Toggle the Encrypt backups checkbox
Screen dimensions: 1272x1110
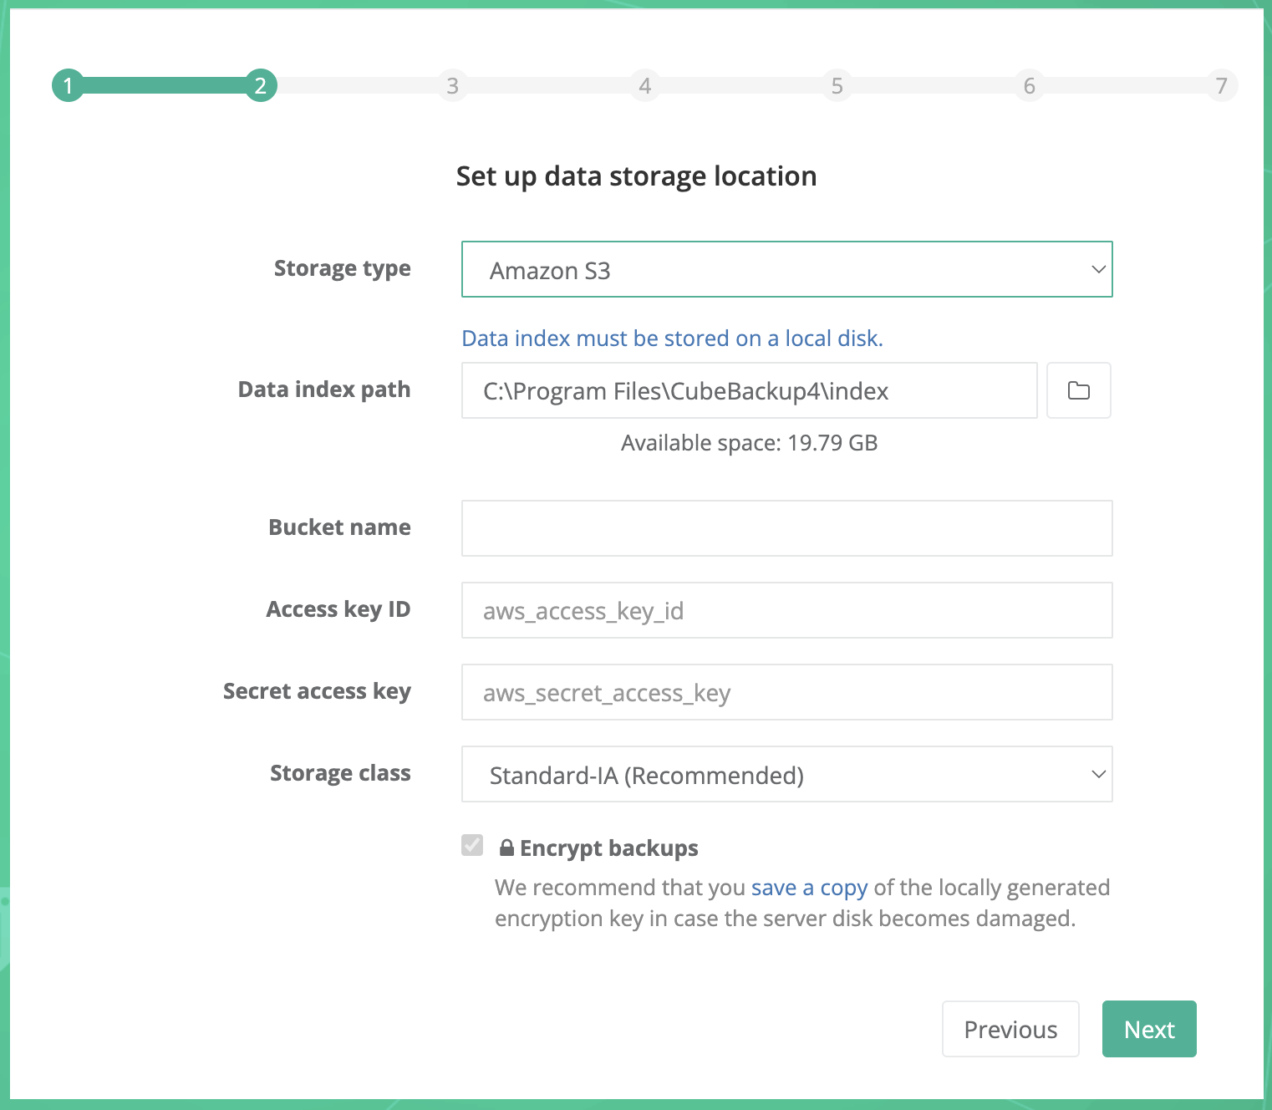(x=472, y=845)
